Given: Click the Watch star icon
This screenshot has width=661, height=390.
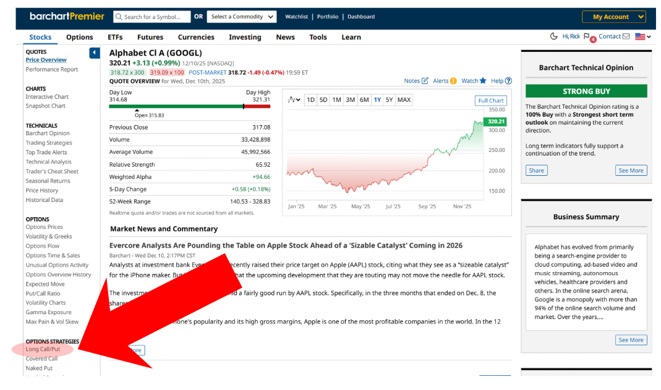Looking at the screenshot, I should (483, 80).
